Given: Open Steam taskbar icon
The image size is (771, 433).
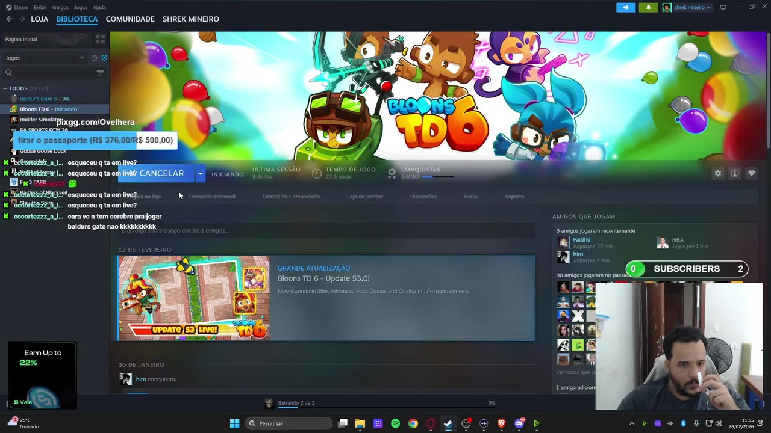Looking at the screenshot, I should (x=448, y=423).
